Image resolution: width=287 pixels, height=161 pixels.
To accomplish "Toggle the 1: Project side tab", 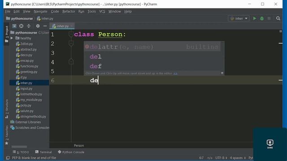I will click(x=7, y=34).
